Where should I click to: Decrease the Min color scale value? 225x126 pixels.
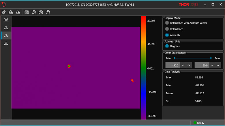coord(183,65)
